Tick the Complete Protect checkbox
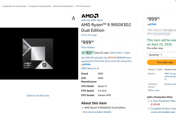Image resolution: width=176 pixels, height=113 pixels. (x=149, y=108)
